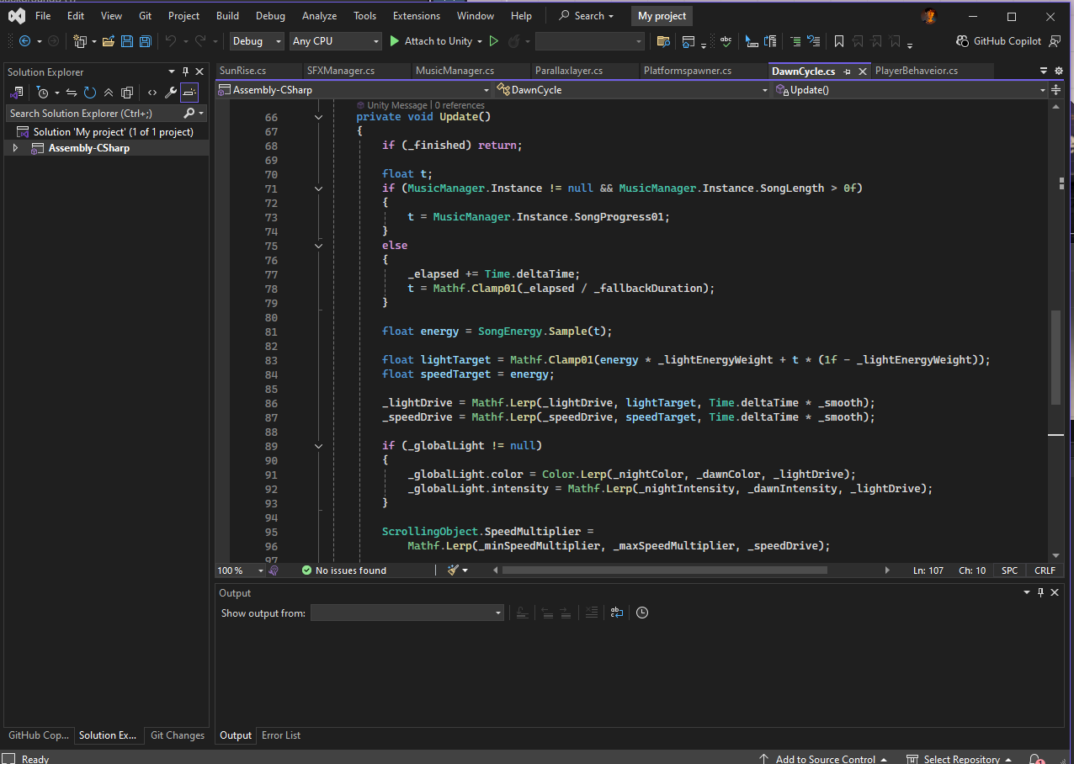The width and height of the screenshot is (1074, 764).
Task: Click the GitHub Copilot button
Action: pyautogui.click(x=999, y=41)
